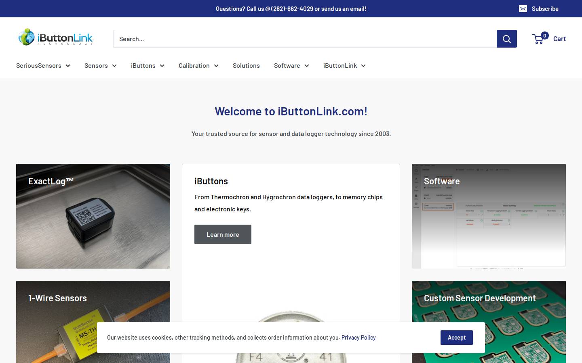Viewport: 582px width, 363px height.
Task: Expand the iButtons menu chevron
Action: click(x=162, y=66)
